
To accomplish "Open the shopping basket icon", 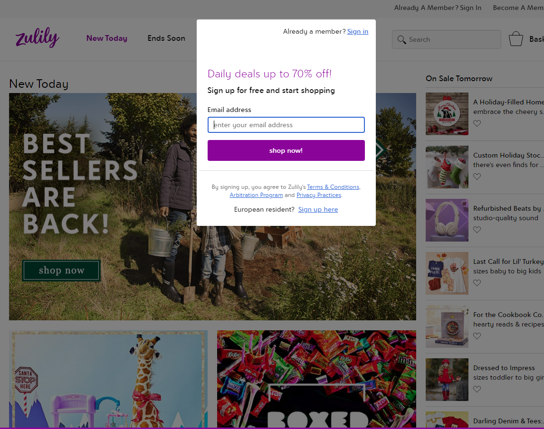I will click(x=516, y=39).
